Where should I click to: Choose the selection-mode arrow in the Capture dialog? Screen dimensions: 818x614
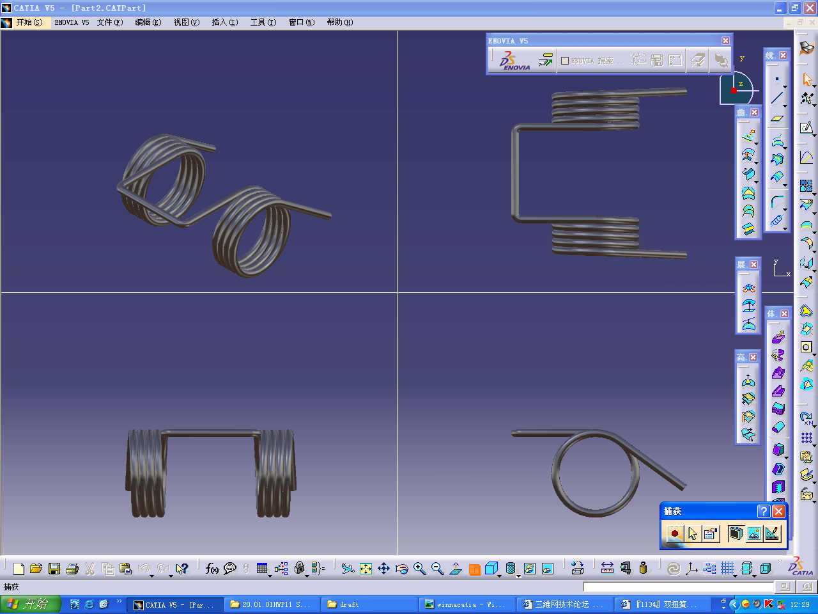[x=692, y=533]
